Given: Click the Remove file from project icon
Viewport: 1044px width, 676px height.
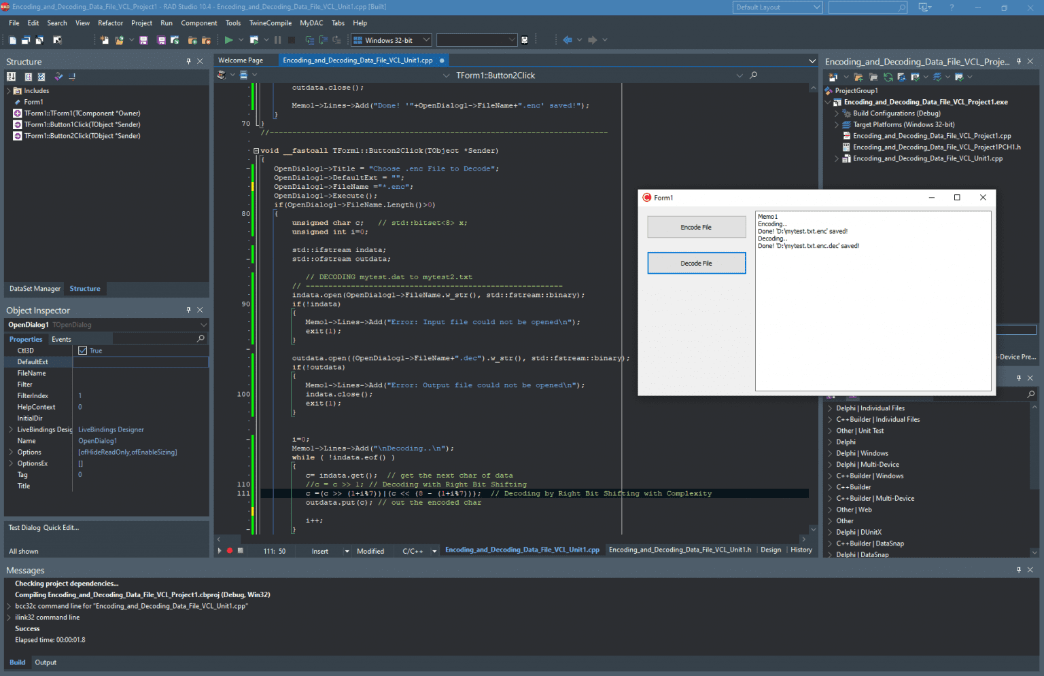Looking at the screenshot, I should click(206, 40).
